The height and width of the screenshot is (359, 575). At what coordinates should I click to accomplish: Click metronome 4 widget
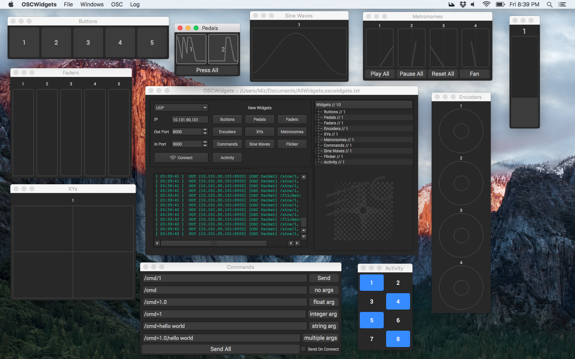(x=476, y=48)
